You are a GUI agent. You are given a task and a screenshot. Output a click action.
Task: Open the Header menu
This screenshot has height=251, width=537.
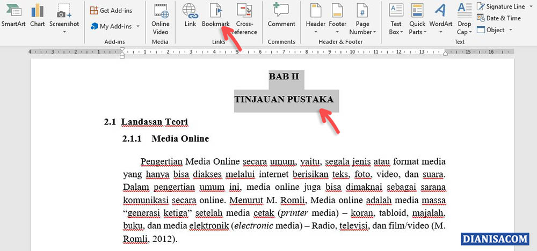(315, 16)
